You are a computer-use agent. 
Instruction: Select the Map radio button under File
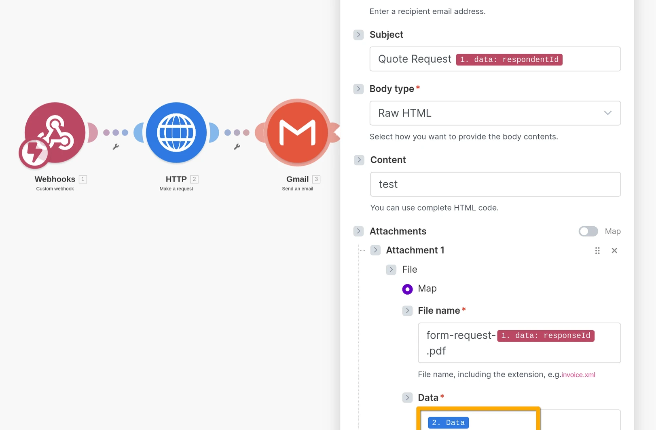tap(407, 289)
